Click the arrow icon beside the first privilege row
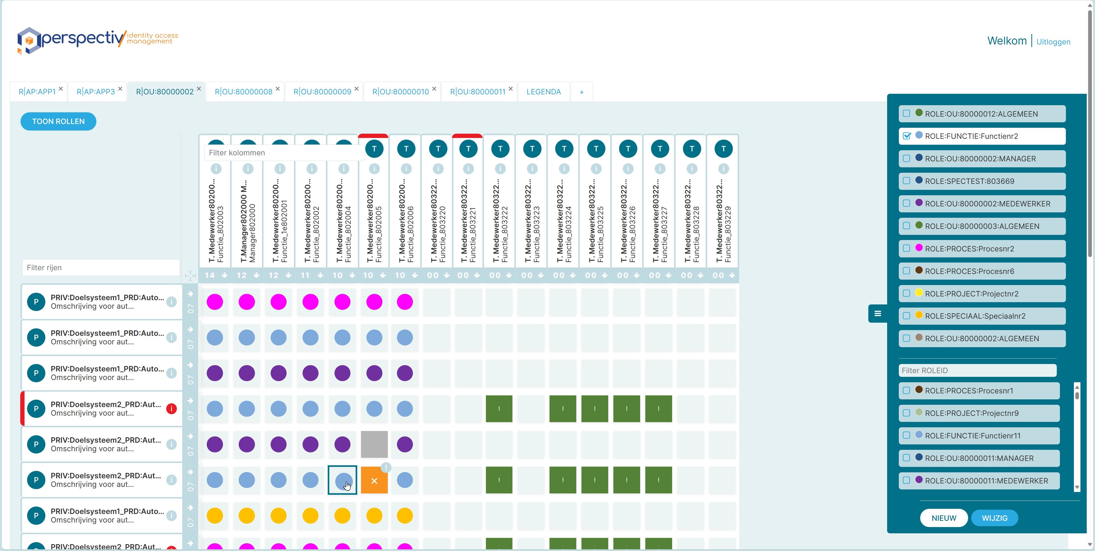The width and height of the screenshot is (1095, 551). 190,294
